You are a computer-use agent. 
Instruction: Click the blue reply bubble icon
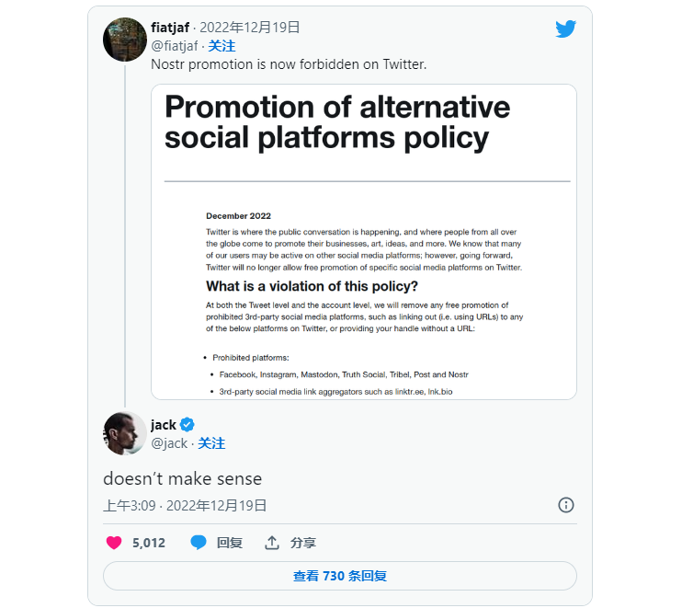[199, 543]
